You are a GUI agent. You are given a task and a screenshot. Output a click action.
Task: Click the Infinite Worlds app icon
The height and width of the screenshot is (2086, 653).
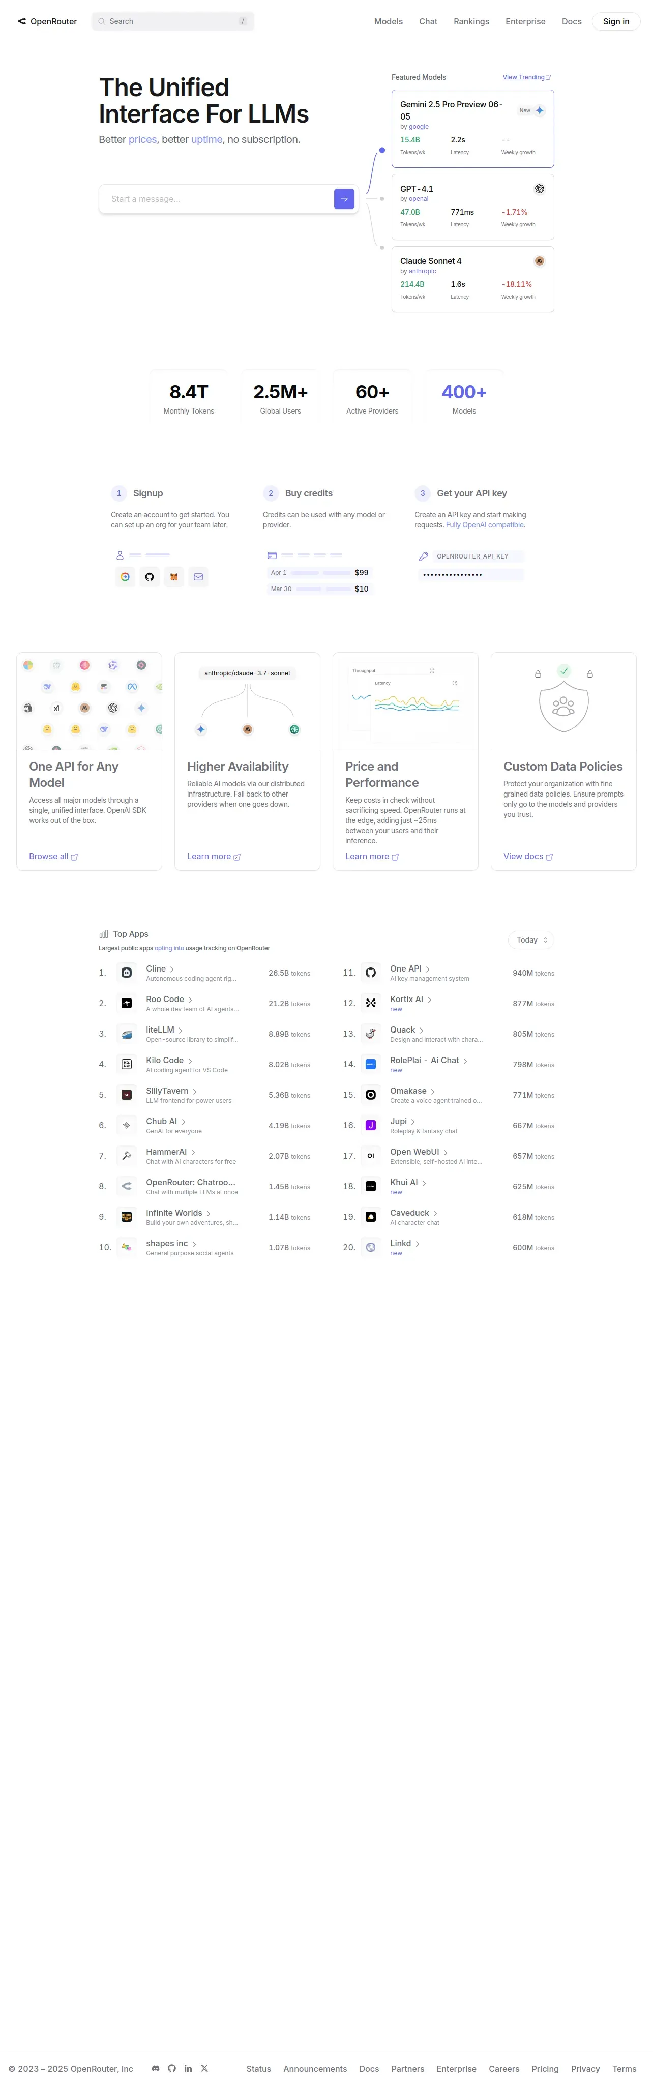126,1217
